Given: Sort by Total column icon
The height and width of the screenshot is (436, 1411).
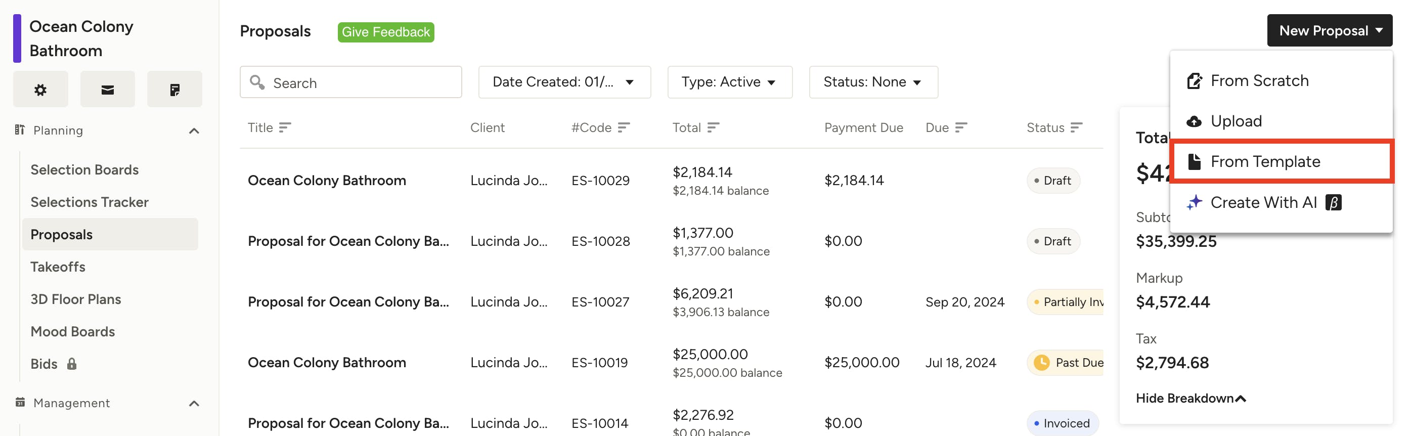Looking at the screenshot, I should point(713,127).
